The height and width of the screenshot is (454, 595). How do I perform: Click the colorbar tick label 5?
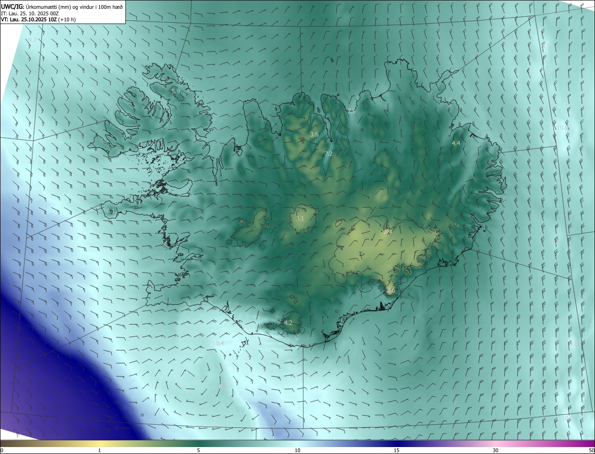[x=198, y=450]
